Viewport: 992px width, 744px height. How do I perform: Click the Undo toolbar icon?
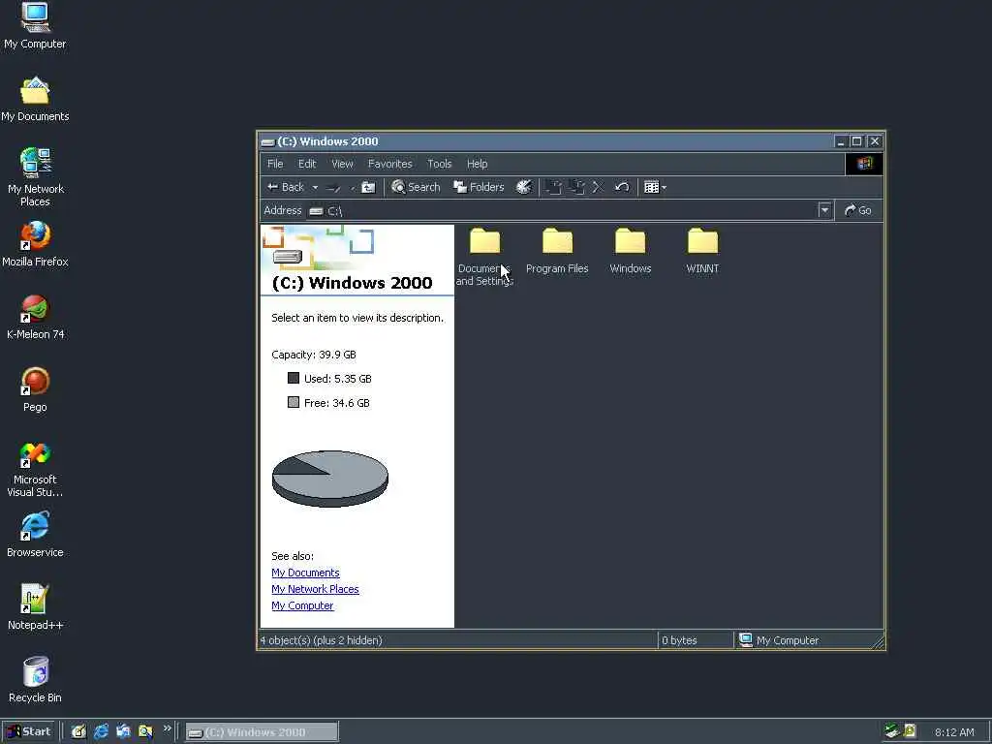tap(622, 187)
